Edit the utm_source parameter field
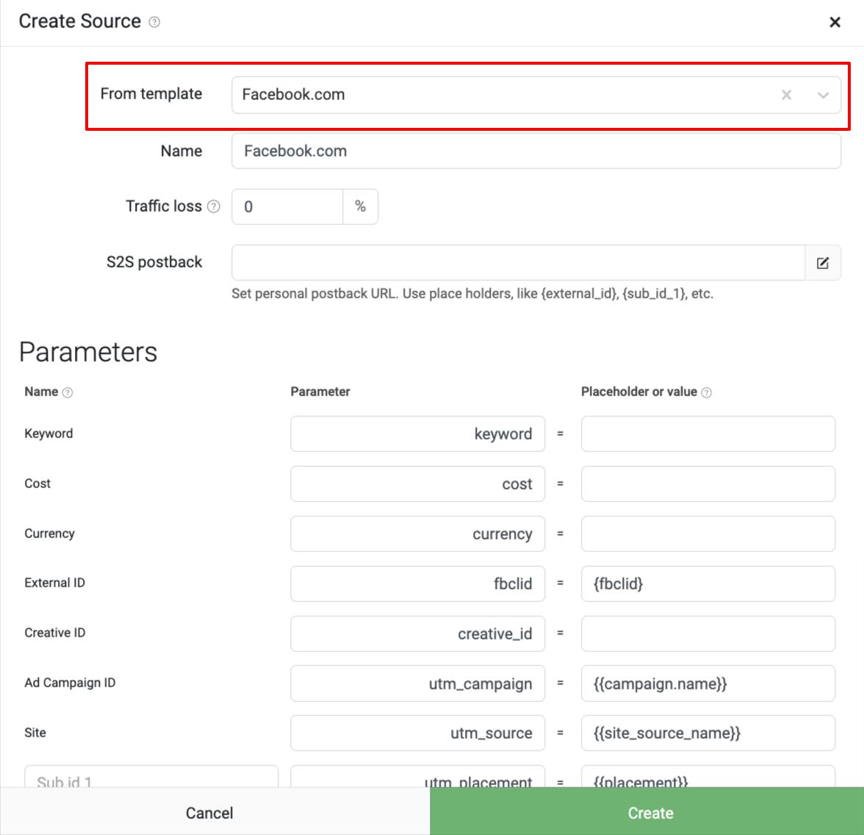864x835 pixels. 417,733
